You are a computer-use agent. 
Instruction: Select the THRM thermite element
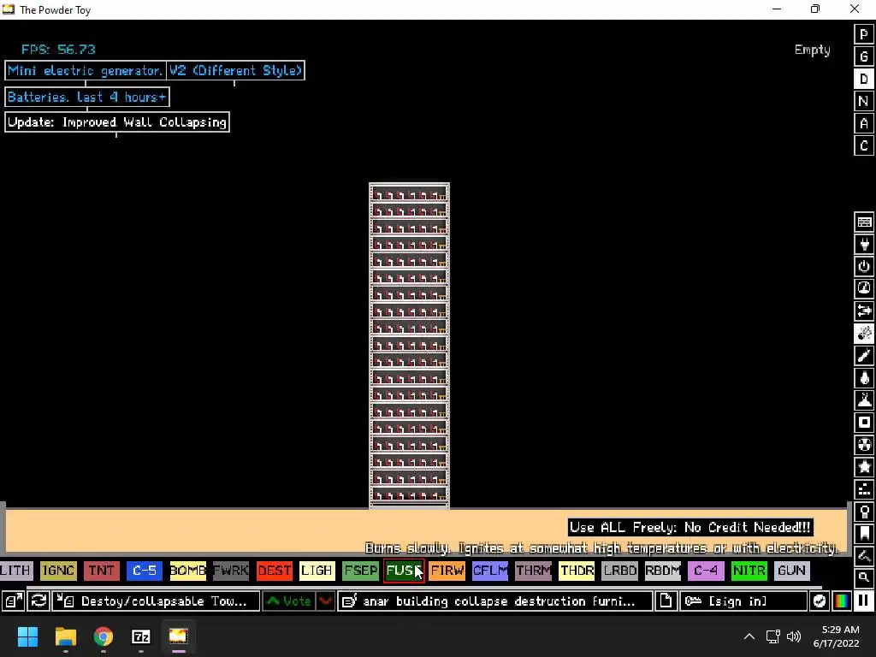[534, 571]
